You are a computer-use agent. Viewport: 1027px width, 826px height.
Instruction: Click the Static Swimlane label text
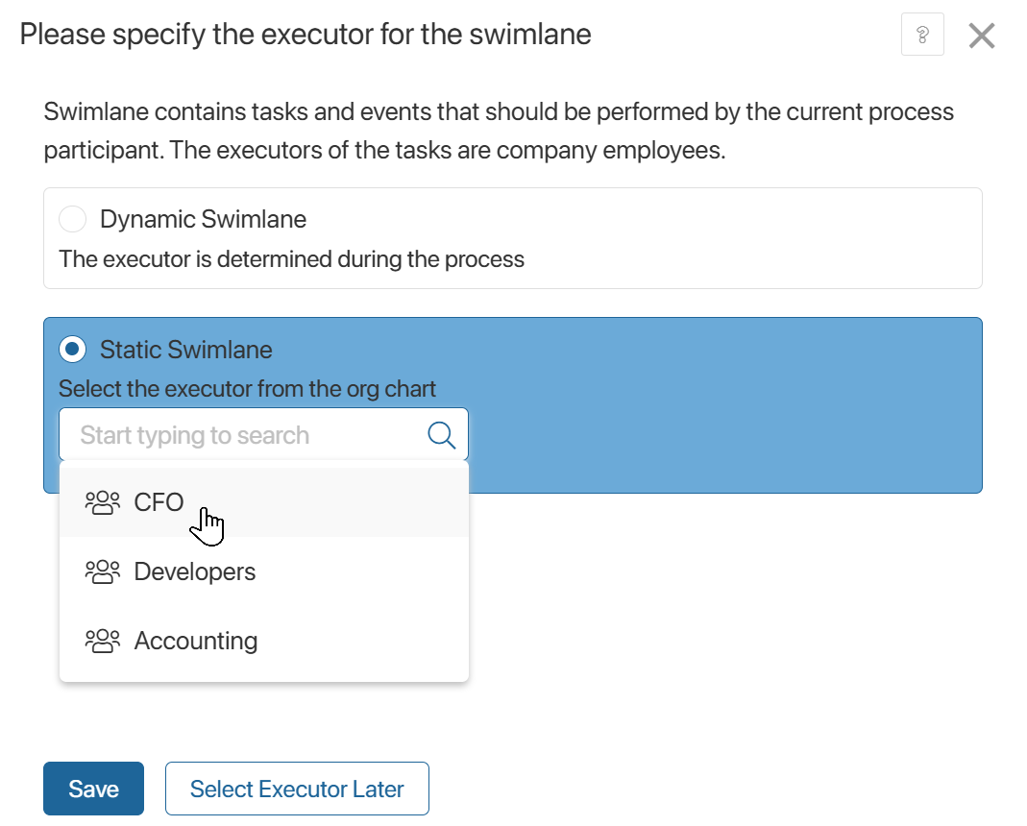[x=186, y=350]
